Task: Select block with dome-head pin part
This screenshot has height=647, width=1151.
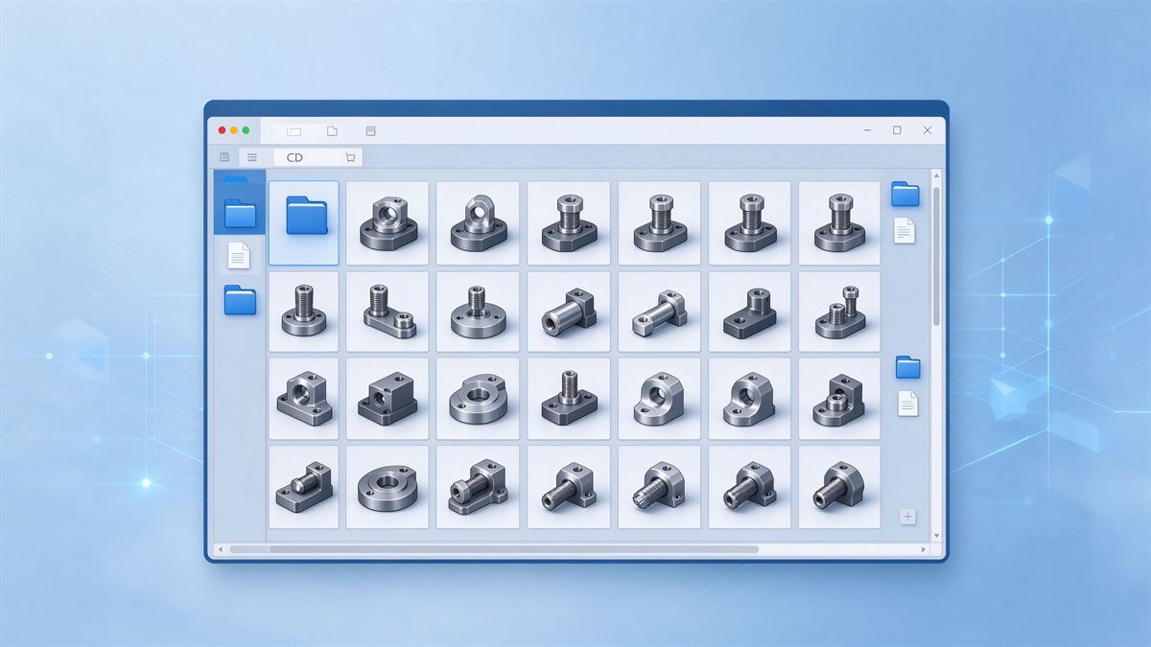Action: click(303, 487)
